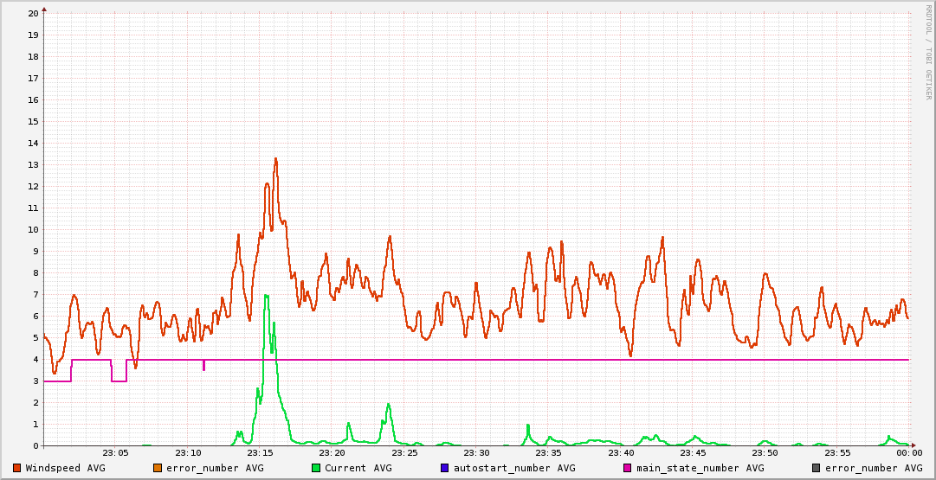Click the Current AVG legend label

point(358,468)
